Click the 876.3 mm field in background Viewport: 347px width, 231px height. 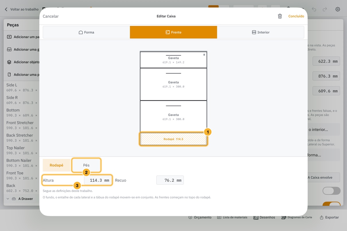pos(326,76)
